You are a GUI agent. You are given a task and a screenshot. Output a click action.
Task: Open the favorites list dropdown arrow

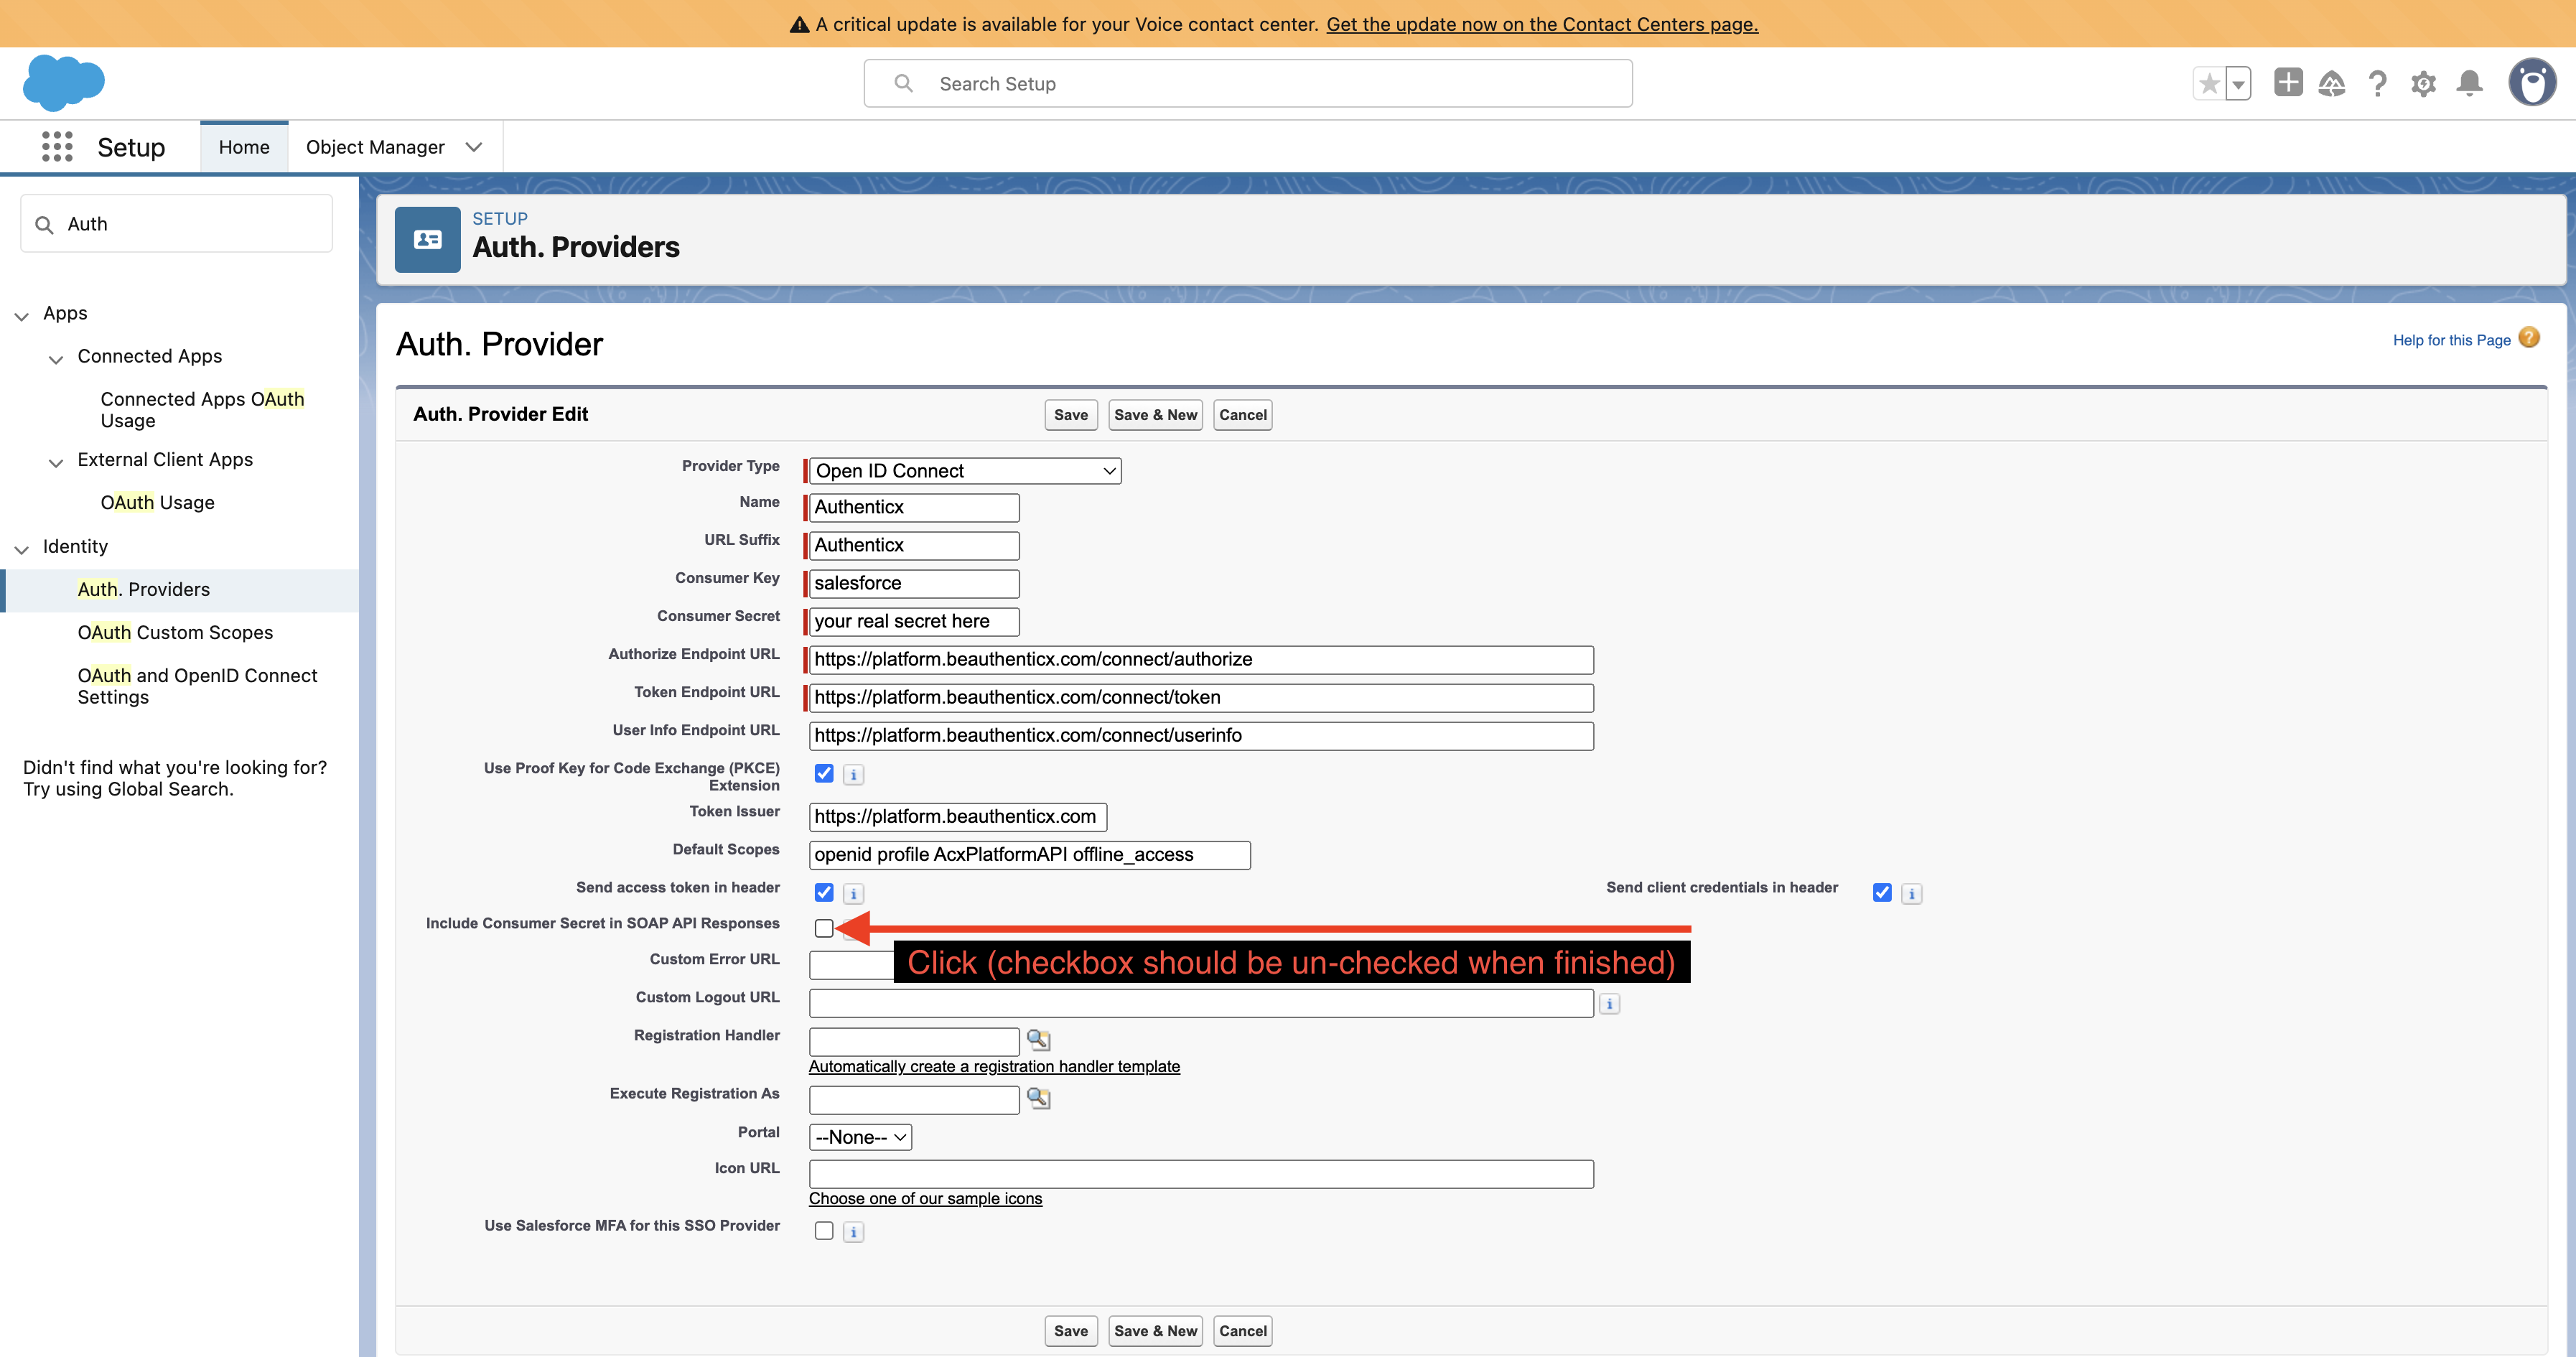coord(2239,84)
